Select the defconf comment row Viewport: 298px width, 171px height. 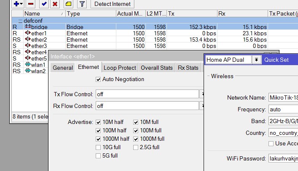coord(155,21)
